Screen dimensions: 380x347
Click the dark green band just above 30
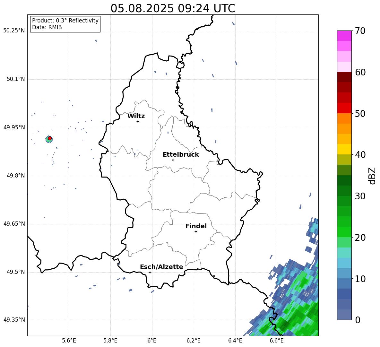pos(344,191)
